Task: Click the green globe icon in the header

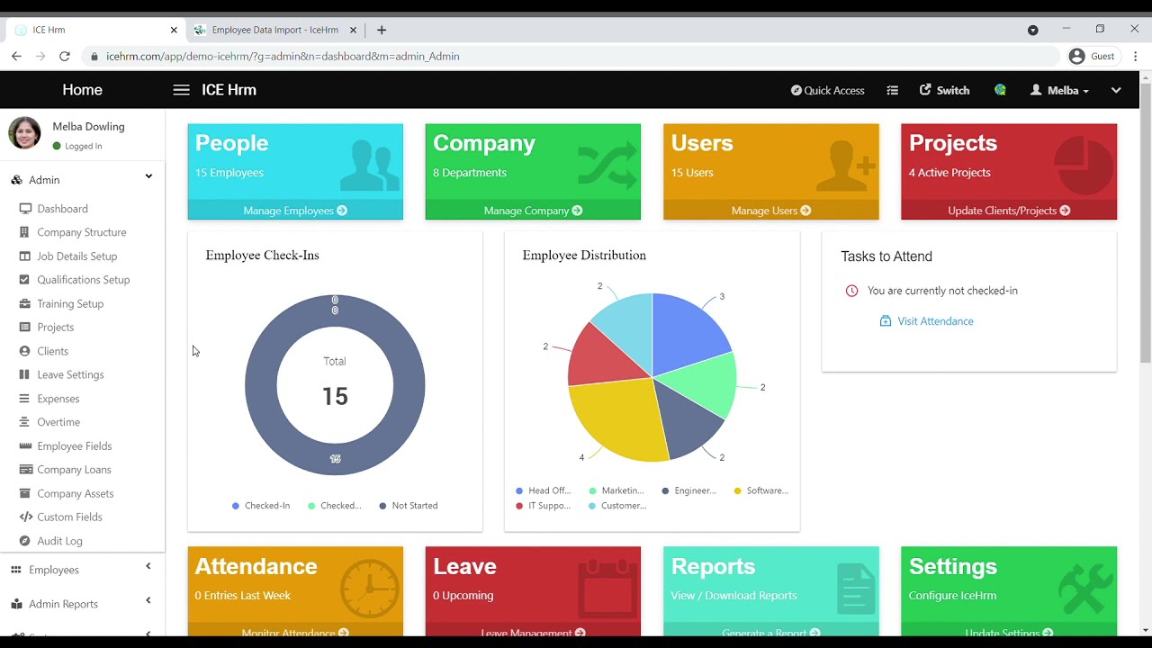Action: pyautogui.click(x=1000, y=90)
